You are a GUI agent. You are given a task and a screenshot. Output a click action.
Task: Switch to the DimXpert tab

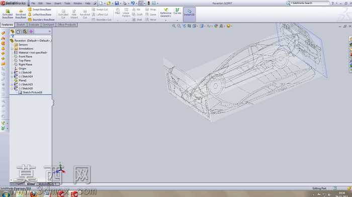(x=48, y=25)
